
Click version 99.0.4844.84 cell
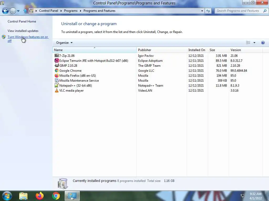239,70
